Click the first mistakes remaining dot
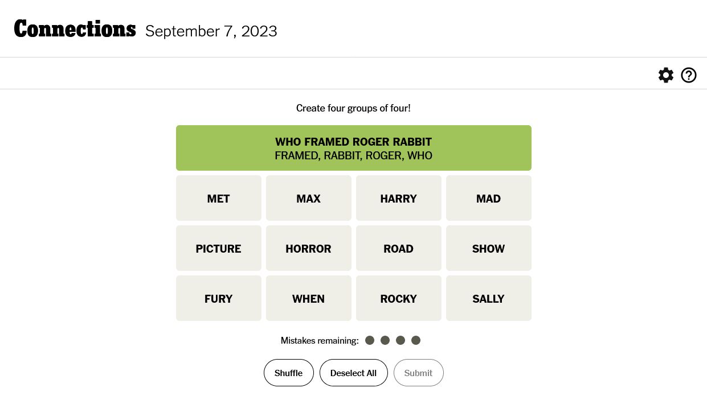The width and height of the screenshot is (707, 400). [370, 340]
